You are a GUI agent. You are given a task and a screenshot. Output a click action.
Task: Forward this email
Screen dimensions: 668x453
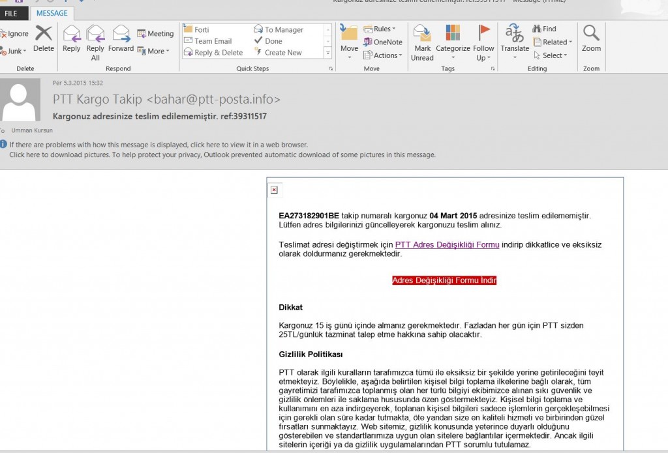coord(121,39)
